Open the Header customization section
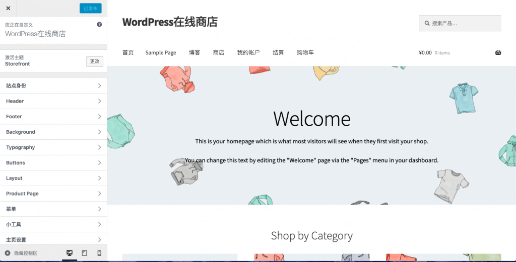516x262 pixels. [x=53, y=101]
